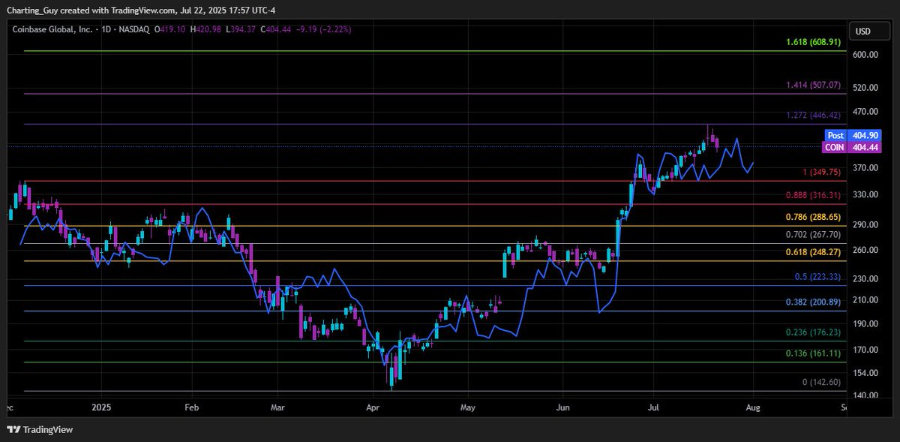Click the Feb label on time axis
This screenshot has width=900, height=442.
191,408
